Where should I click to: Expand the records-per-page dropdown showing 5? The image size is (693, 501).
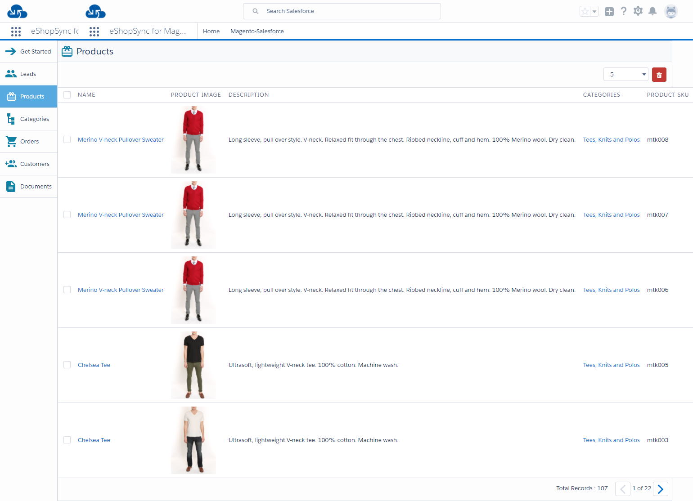pyautogui.click(x=625, y=75)
